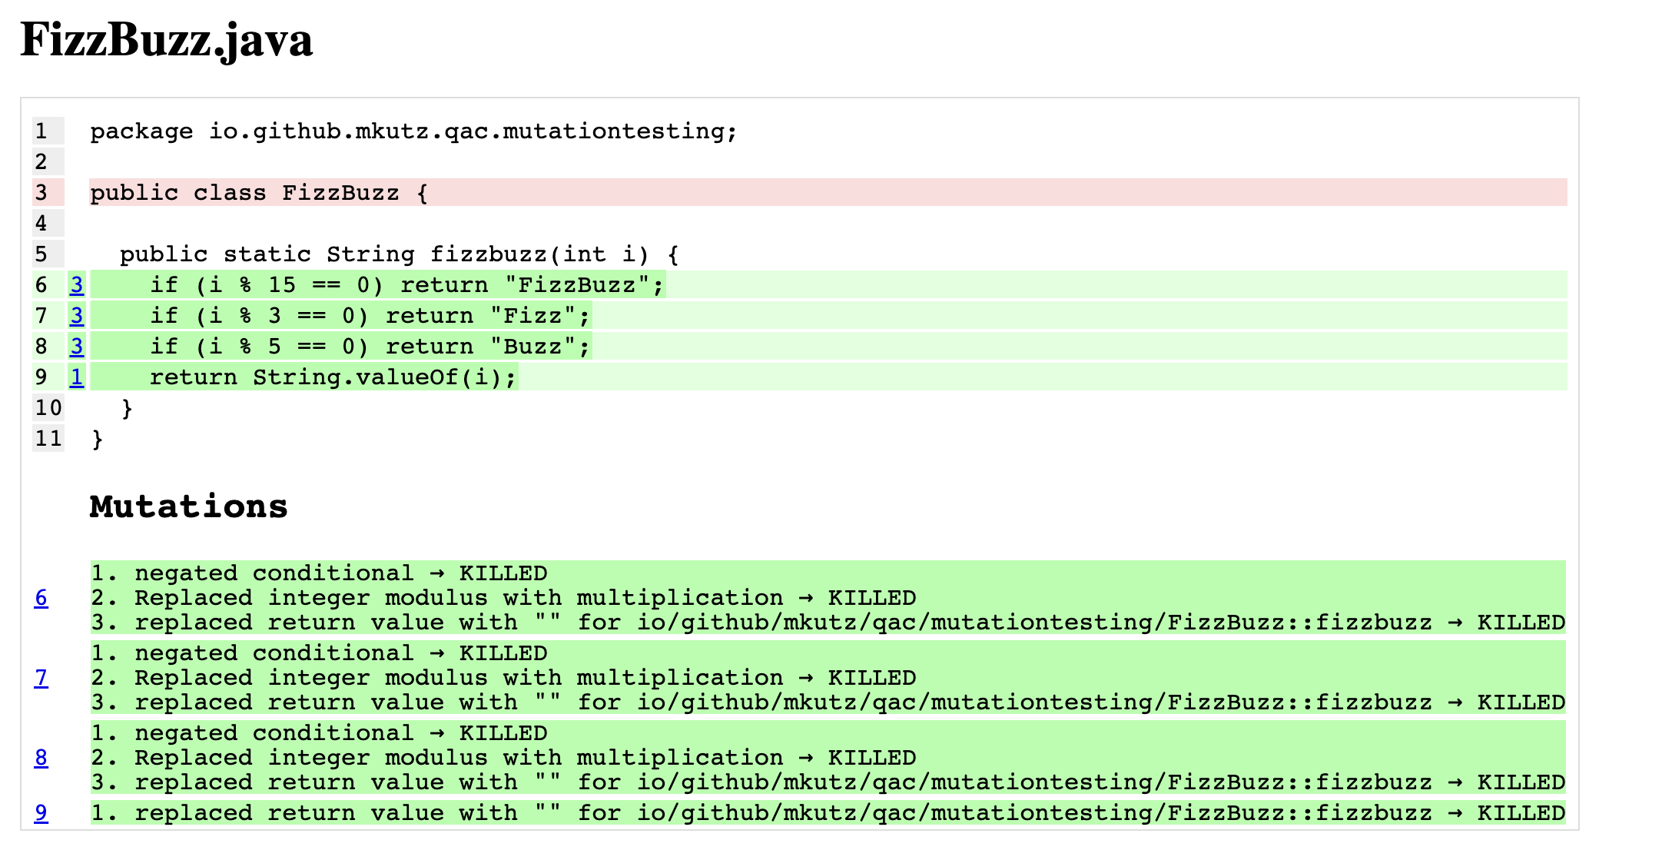Image resolution: width=1672 pixels, height=850 pixels.
Task: Click the package declaration code line
Action: click(413, 131)
